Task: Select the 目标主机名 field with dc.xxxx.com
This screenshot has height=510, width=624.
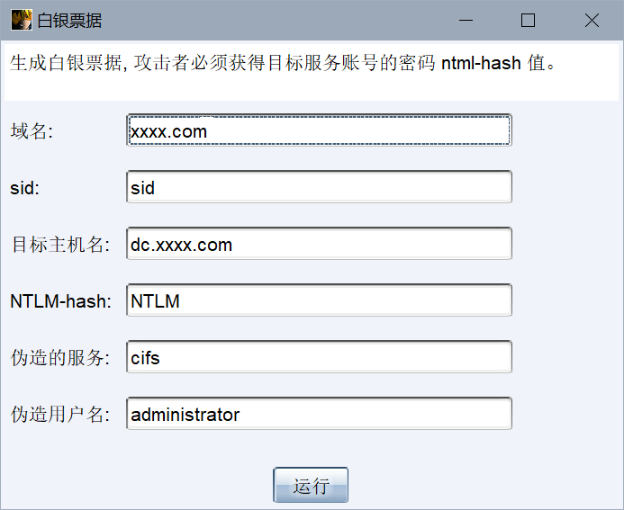Action: click(x=320, y=245)
